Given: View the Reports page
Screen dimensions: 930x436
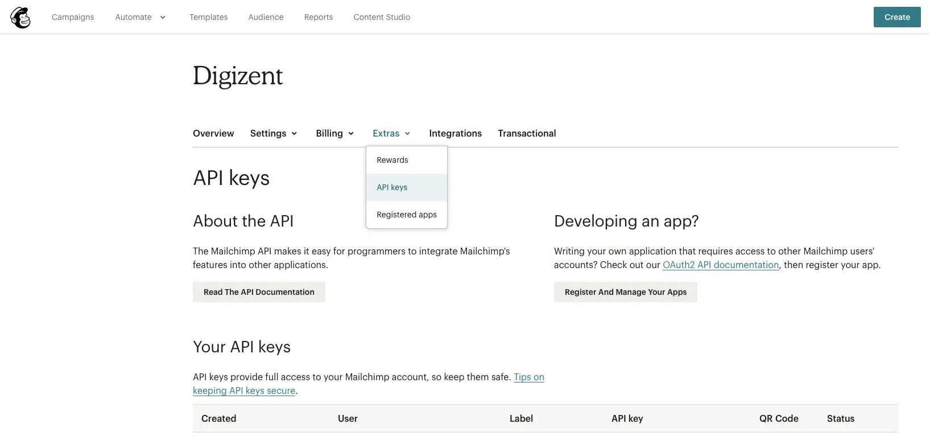Looking at the screenshot, I should 318,17.
